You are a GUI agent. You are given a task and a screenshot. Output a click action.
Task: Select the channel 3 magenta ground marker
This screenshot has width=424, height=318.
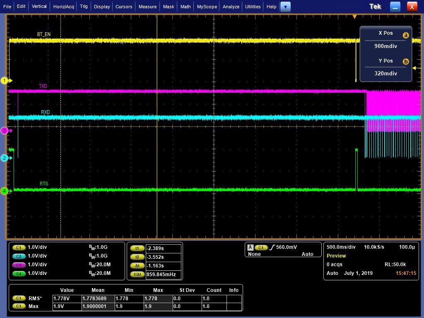[5, 131]
